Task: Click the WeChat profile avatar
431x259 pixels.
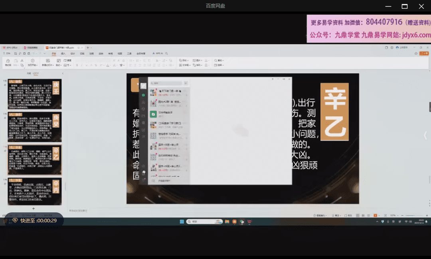Action: coord(143,86)
